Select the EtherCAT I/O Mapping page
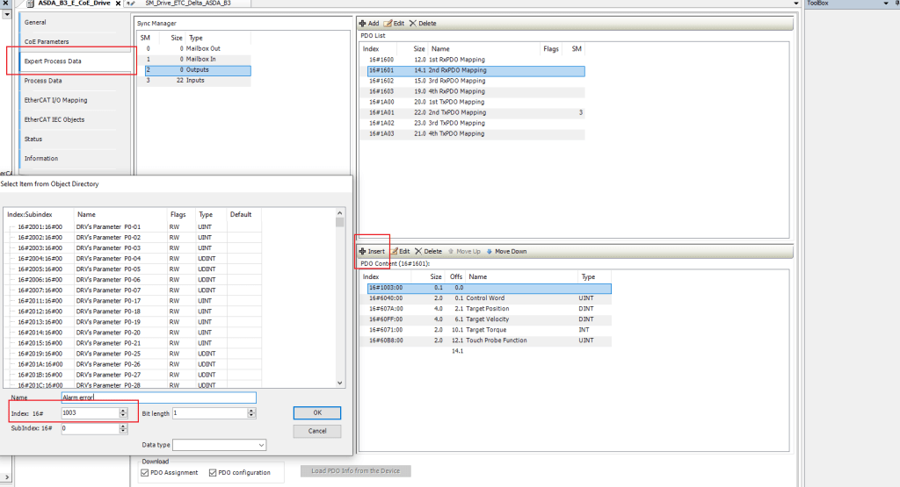This screenshot has width=900, height=487. tap(55, 100)
